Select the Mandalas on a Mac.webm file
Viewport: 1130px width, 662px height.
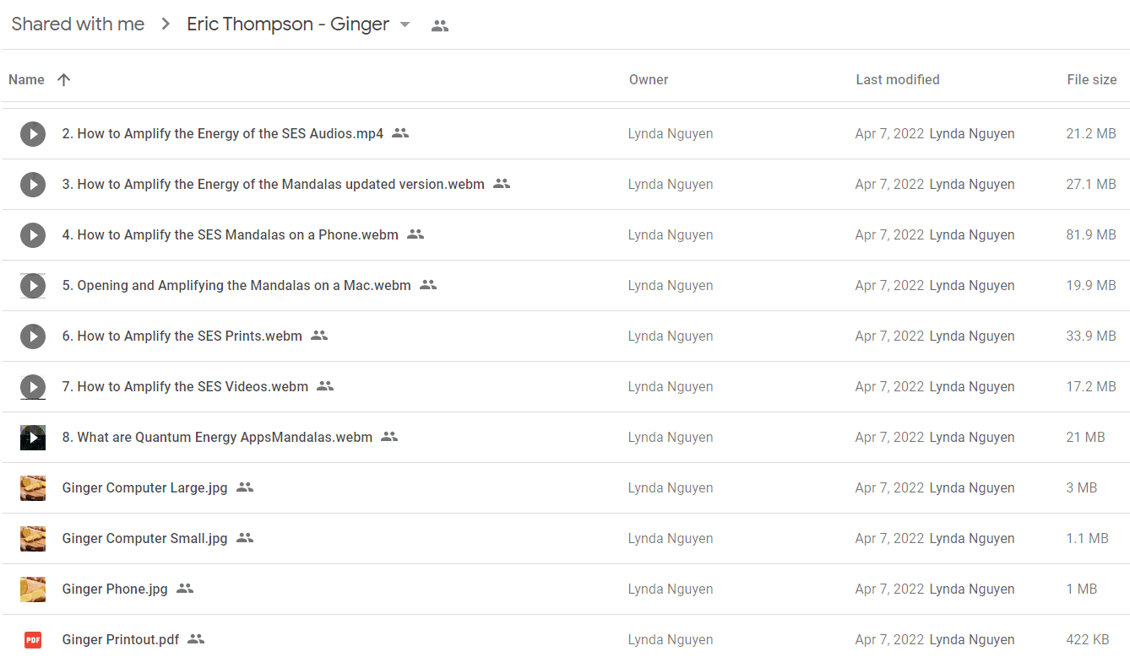click(565, 285)
